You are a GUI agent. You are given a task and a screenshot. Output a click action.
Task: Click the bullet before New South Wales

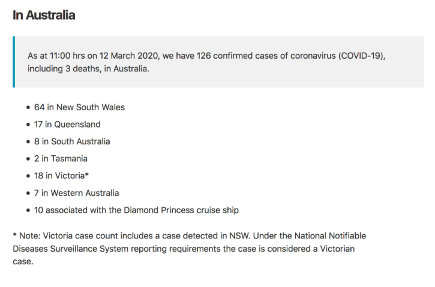[x=28, y=107]
